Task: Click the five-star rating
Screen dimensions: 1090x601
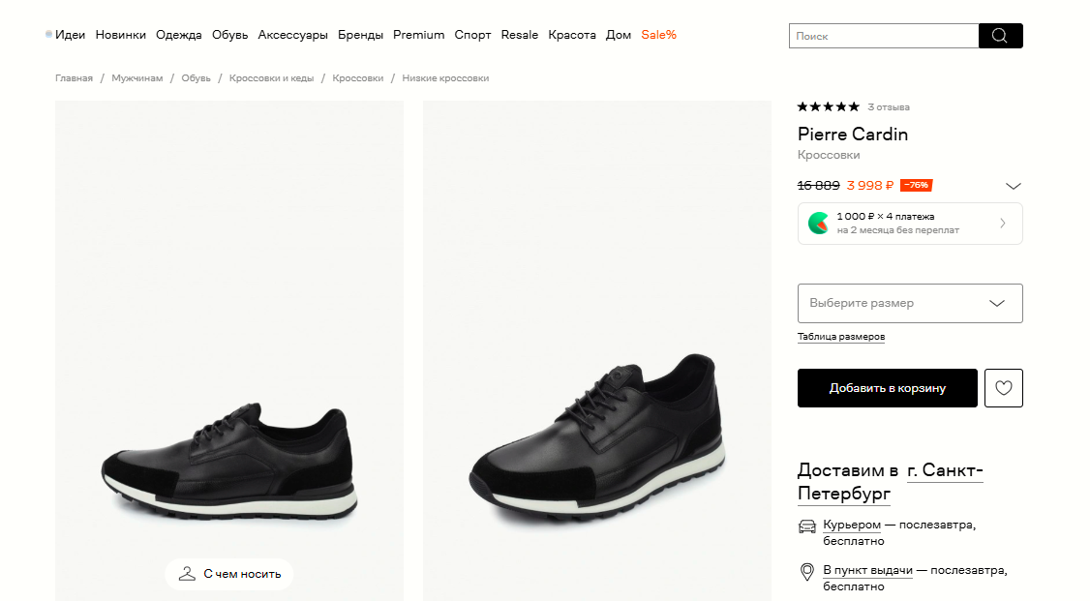Action: (x=828, y=107)
